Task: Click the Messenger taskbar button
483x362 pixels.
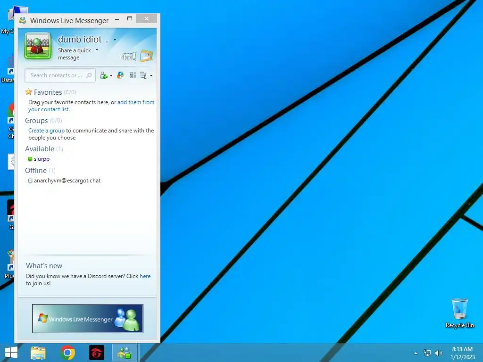Action: click(125, 353)
